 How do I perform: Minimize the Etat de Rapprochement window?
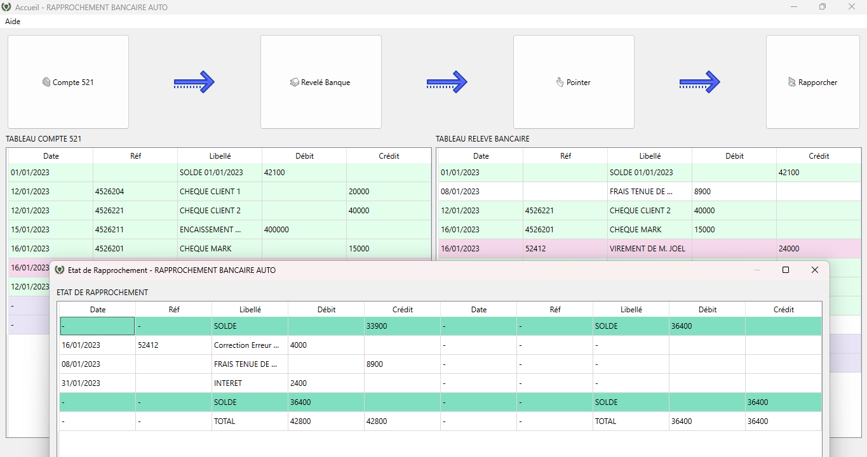click(x=757, y=270)
